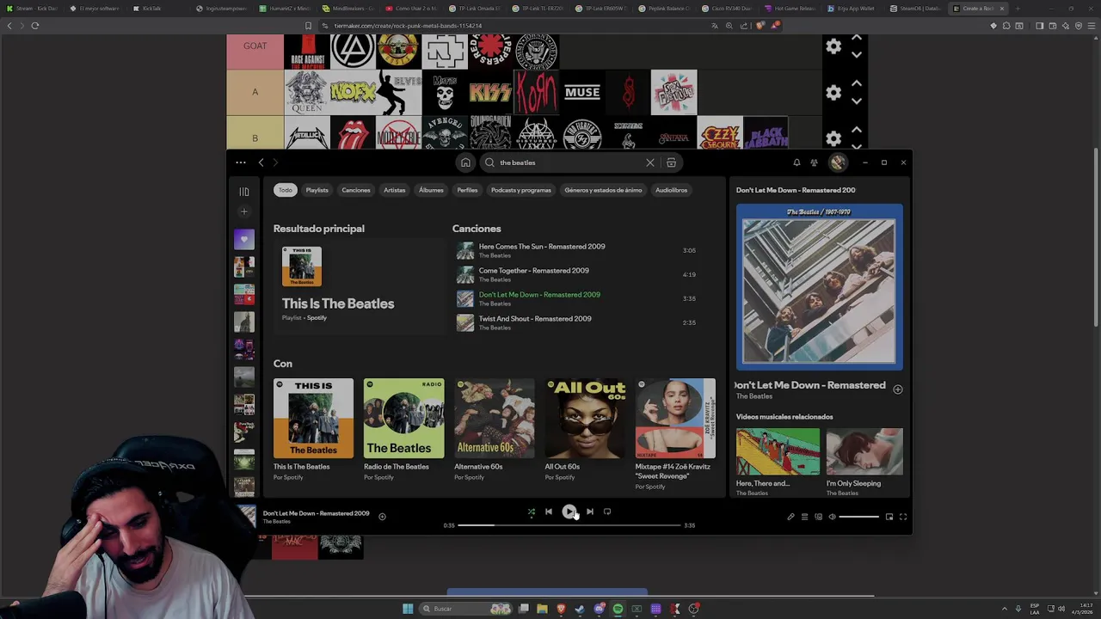
Task: Open the Spotify three-dot menu
Action: click(x=241, y=162)
